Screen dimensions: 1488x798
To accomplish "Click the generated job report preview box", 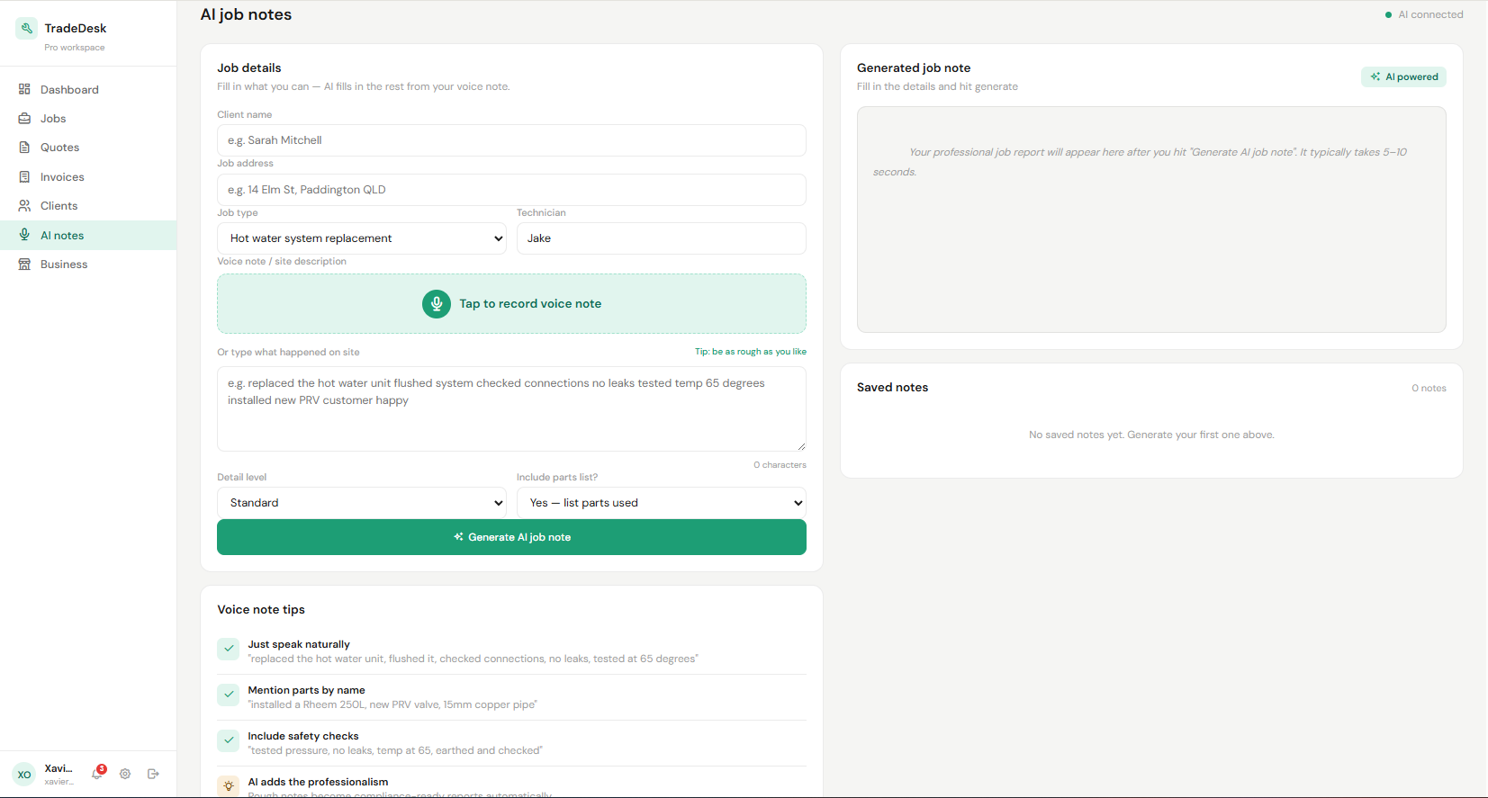I will point(1151,220).
